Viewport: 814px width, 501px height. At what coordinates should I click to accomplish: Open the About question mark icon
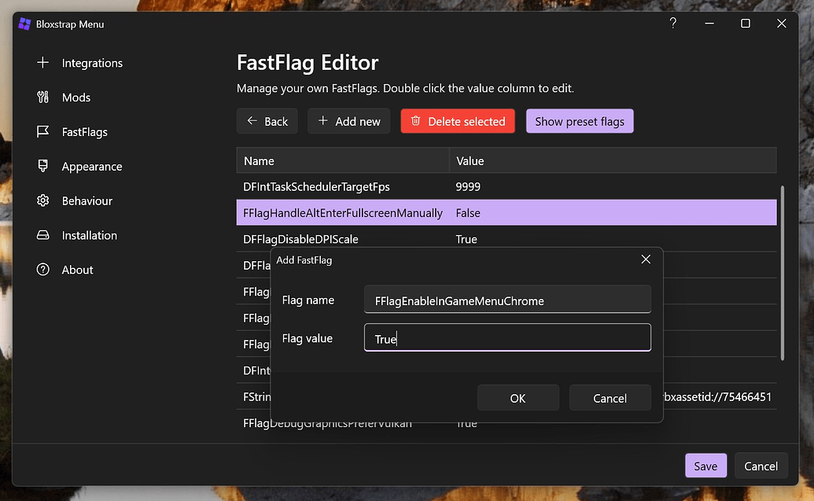[42, 270]
